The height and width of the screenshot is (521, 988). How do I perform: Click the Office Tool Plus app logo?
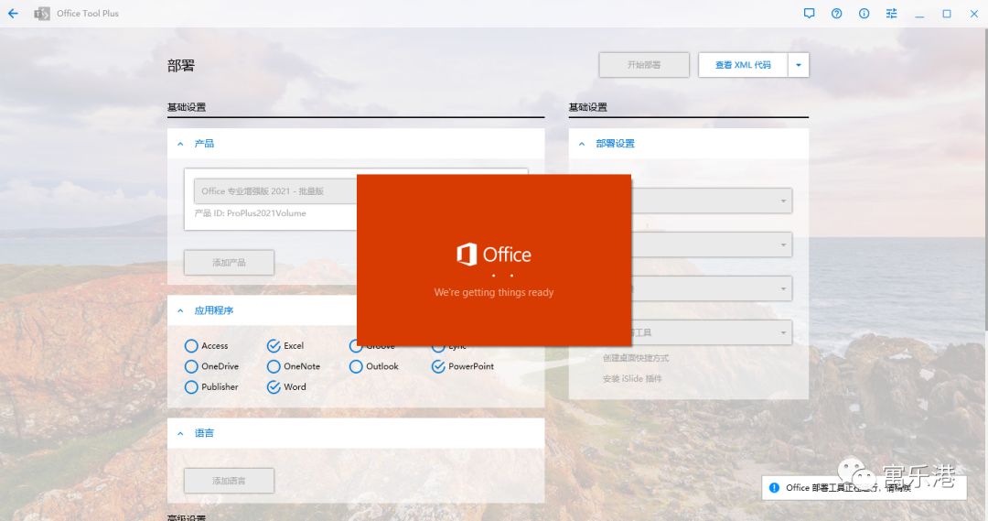pyautogui.click(x=42, y=14)
